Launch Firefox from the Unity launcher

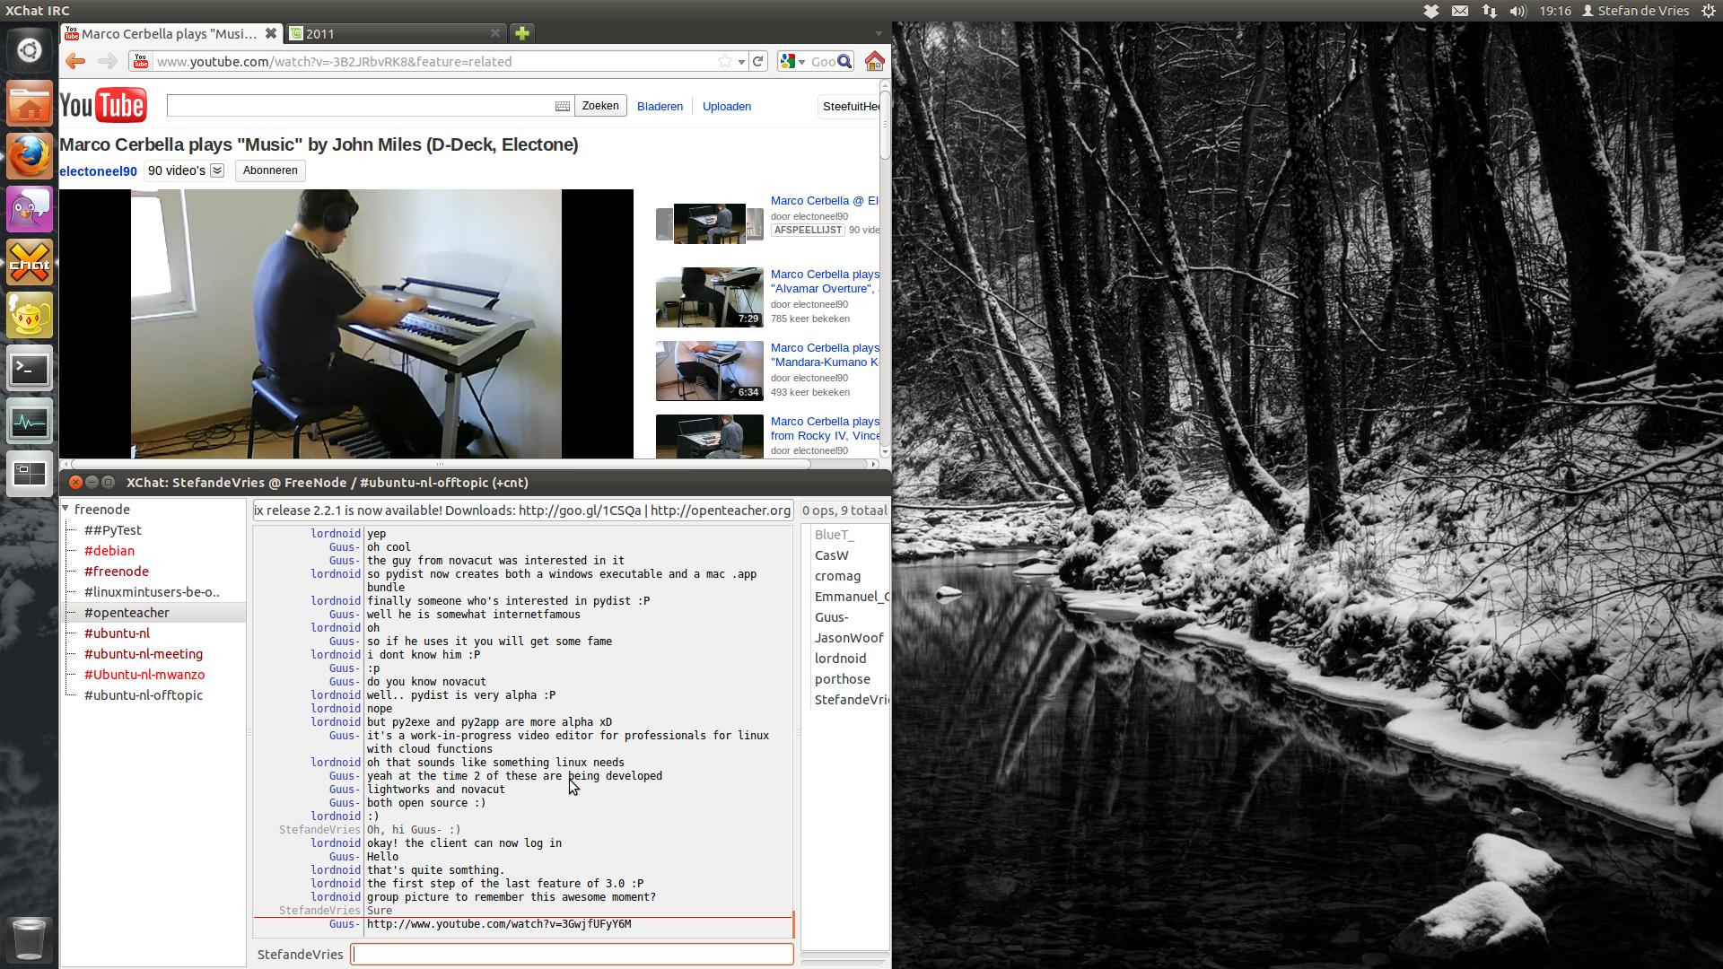[29, 156]
